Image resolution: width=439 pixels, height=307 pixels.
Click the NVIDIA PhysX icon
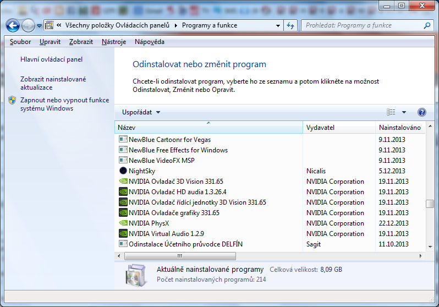(x=123, y=223)
